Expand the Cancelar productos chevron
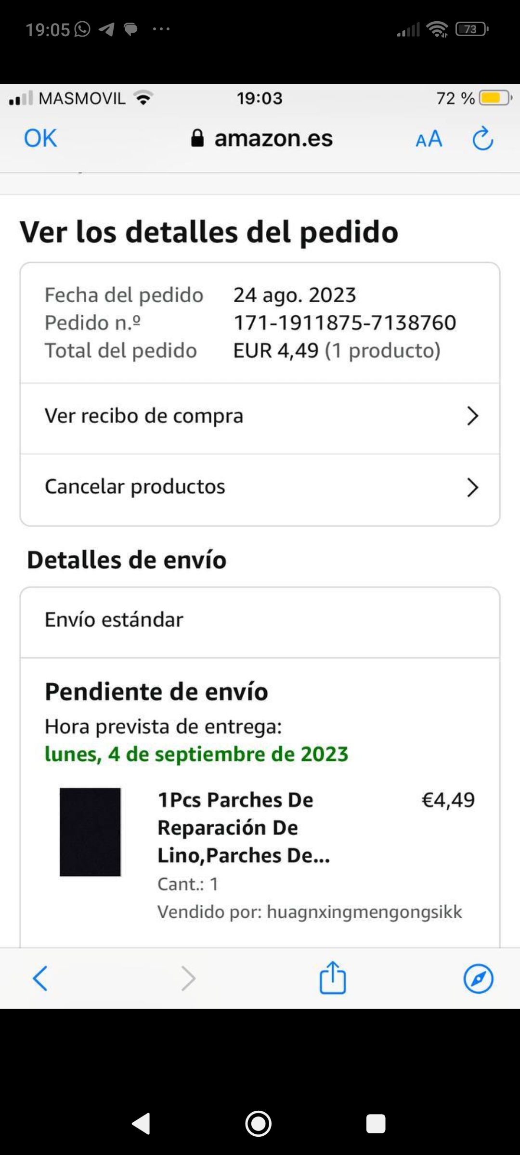520x1155 pixels. click(x=472, y=488)
